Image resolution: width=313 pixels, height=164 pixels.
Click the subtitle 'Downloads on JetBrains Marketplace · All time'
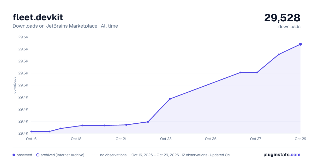[65, 26]
